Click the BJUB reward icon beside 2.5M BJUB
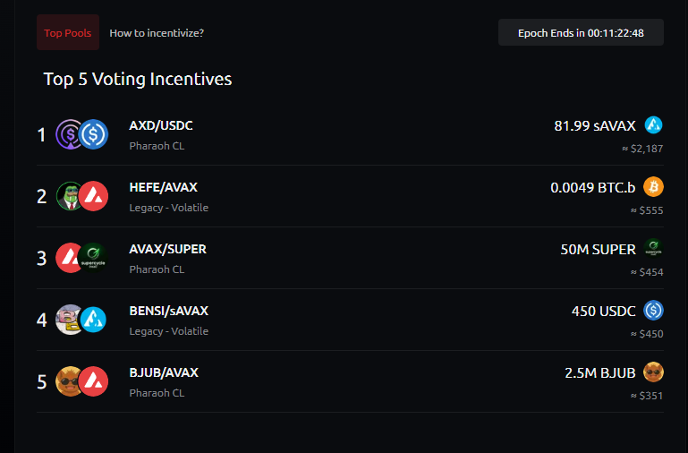Image resolution: width=688 pixels, height=453 pixels. click(653, 372)
